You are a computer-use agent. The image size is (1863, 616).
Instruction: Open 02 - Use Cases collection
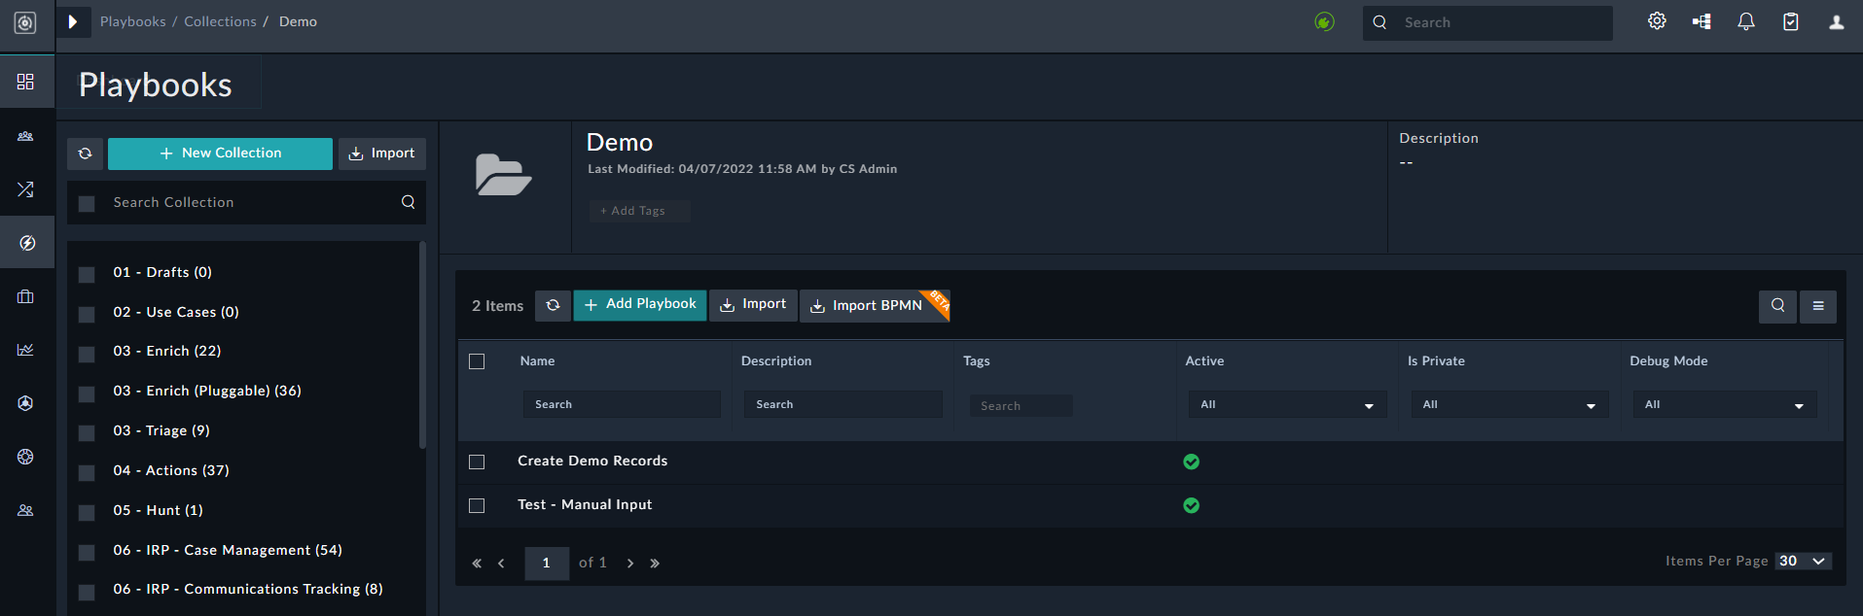[176, 312]
